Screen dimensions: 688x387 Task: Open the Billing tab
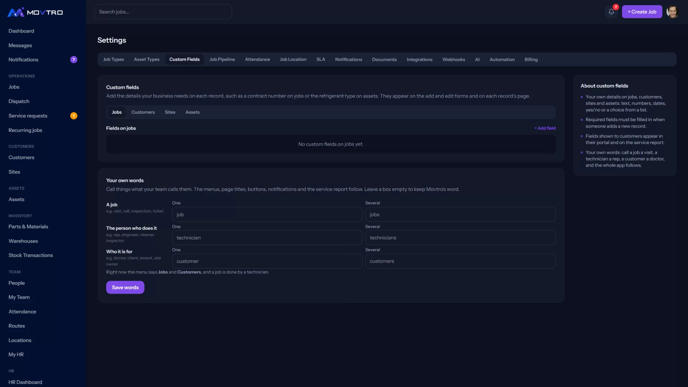[531, 59]
